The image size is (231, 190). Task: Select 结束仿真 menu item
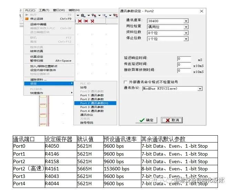point(49,51)
